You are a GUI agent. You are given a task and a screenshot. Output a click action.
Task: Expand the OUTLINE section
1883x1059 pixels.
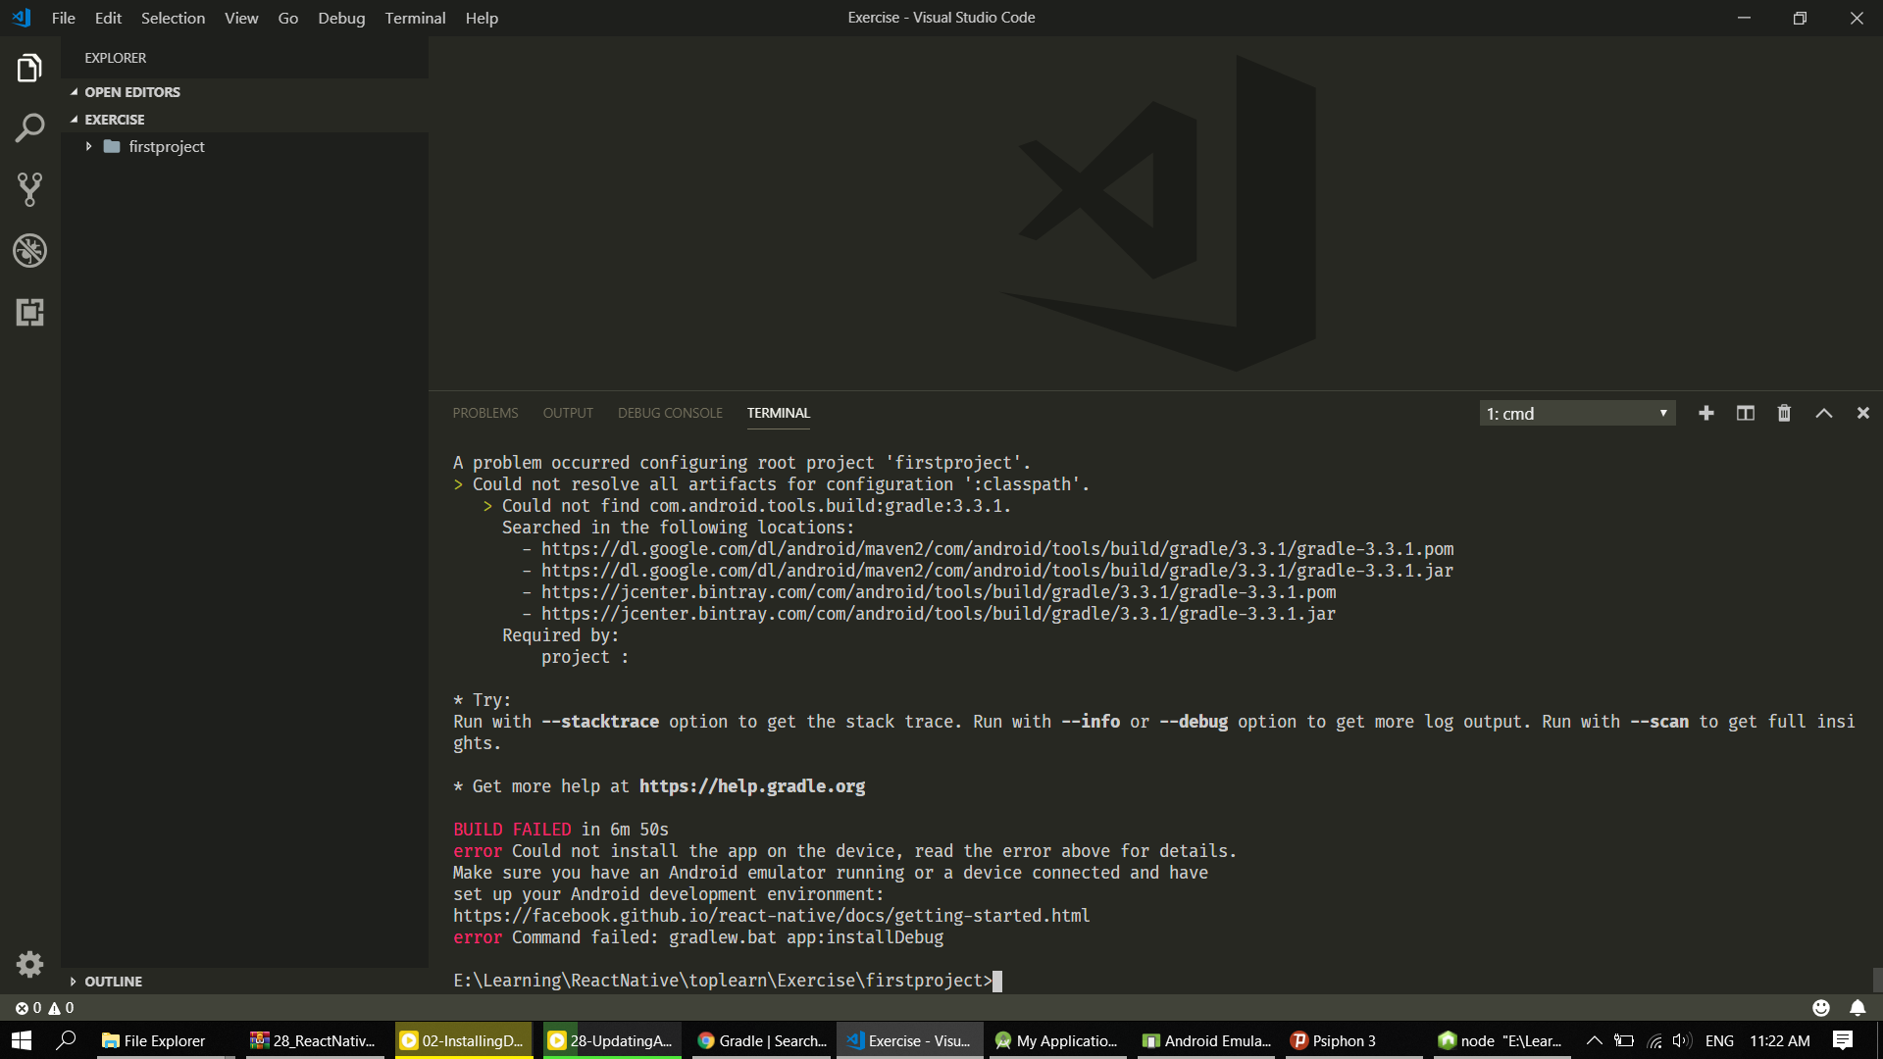tap(113, 981)
